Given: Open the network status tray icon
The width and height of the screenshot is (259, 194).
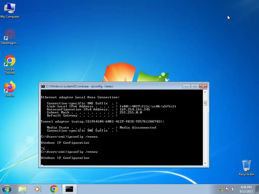Looking at the screenshot, I should (x=221, y=189).
